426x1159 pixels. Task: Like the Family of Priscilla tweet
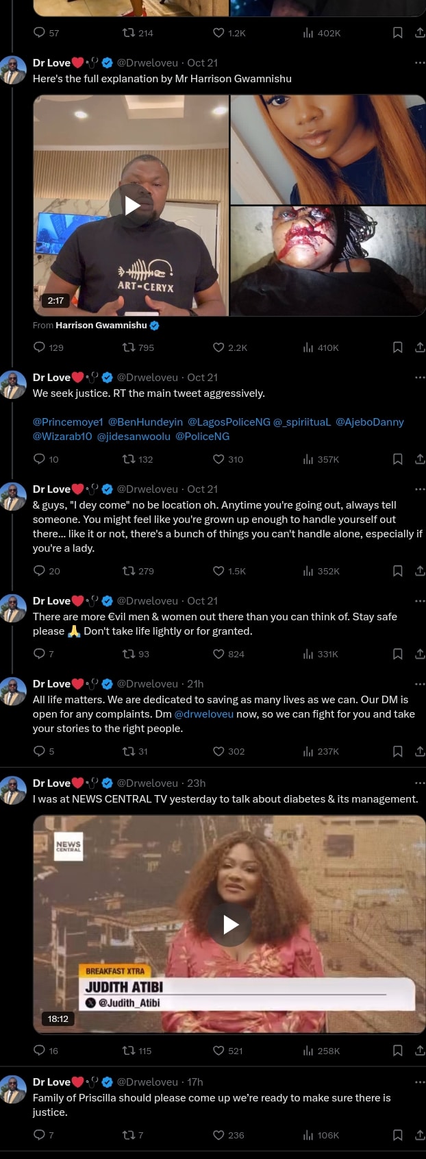tap(218, 1135)
